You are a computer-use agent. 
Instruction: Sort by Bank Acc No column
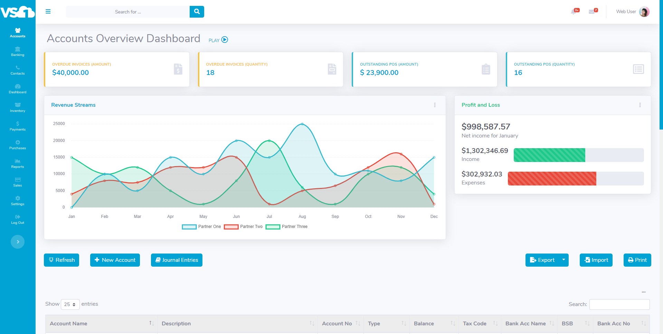[621, 324]
